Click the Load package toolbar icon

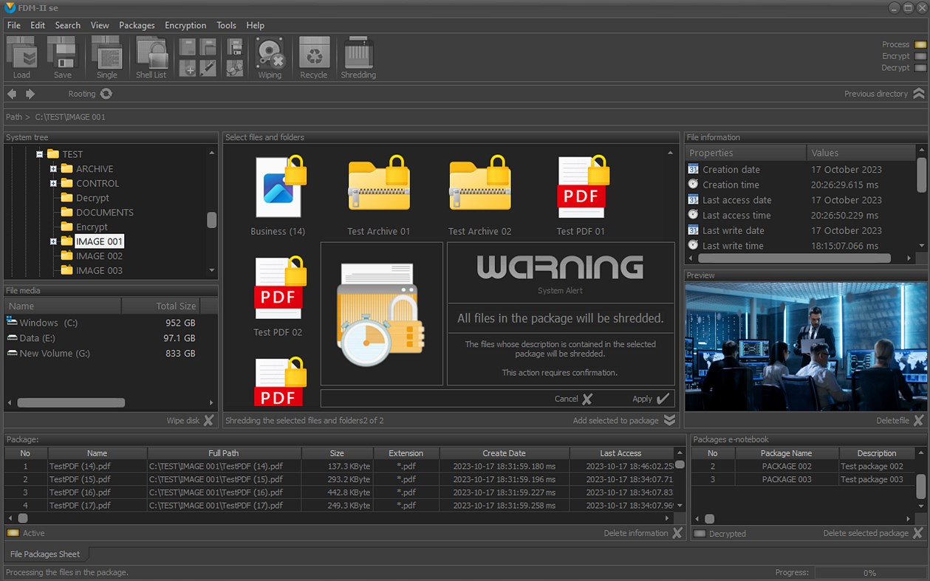[x=21, y=53]
